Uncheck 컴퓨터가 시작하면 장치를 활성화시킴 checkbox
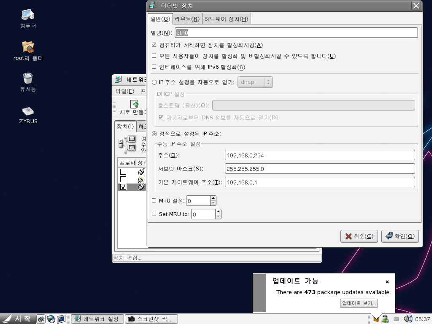432x324 pixels. click(154, 45)
